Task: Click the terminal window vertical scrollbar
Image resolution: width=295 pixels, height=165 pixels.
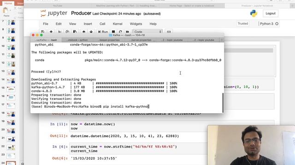Action: pos(223,103)
